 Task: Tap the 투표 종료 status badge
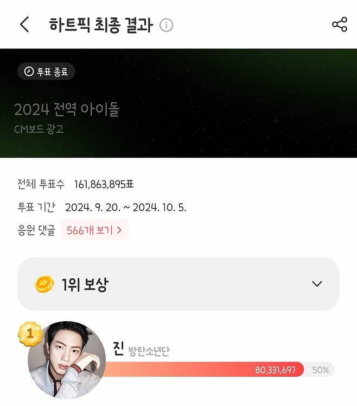coord(46,72)
